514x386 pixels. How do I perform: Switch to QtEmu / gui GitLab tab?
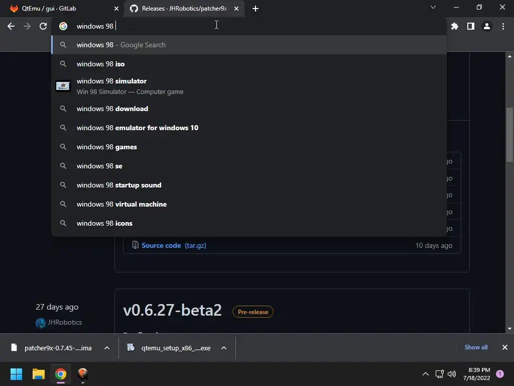[61, 9]
